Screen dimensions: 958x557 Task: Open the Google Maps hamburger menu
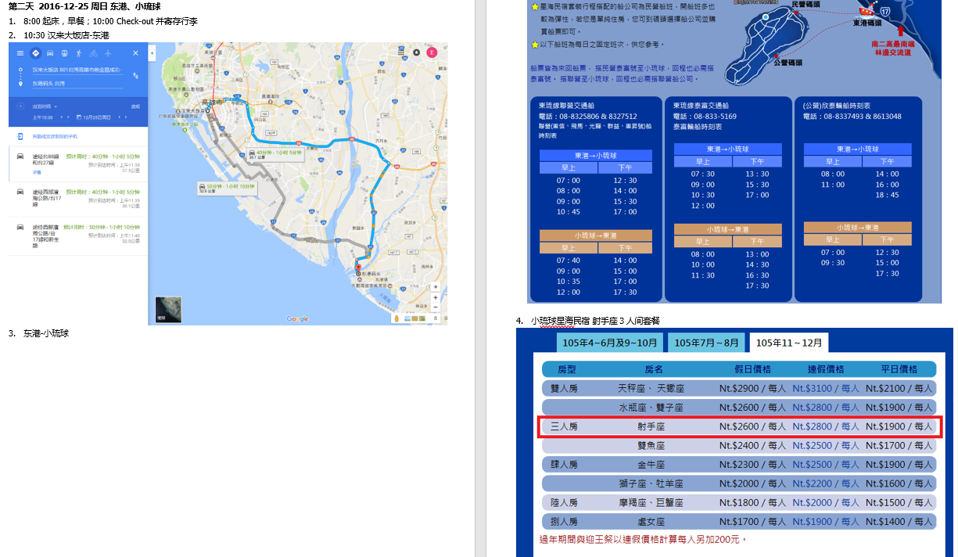click(20, 53)
